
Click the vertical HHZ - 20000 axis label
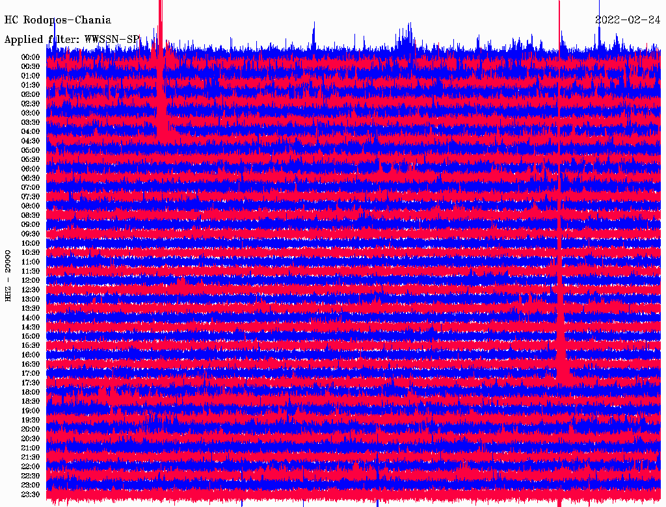(x=8, y=275)
